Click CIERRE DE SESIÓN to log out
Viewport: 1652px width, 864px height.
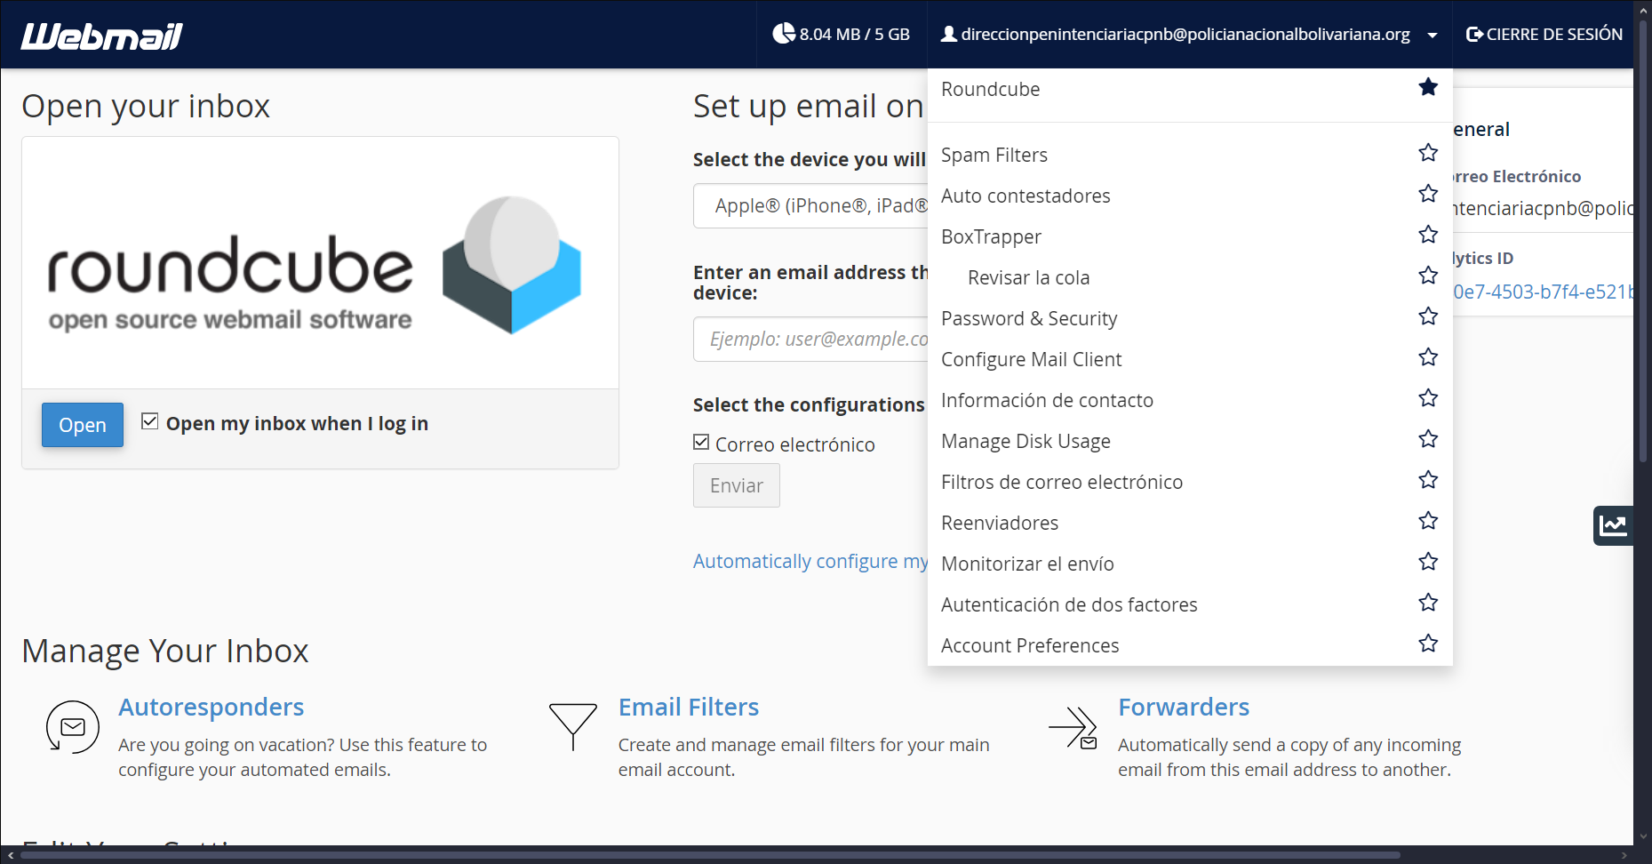coord(1544,34)
